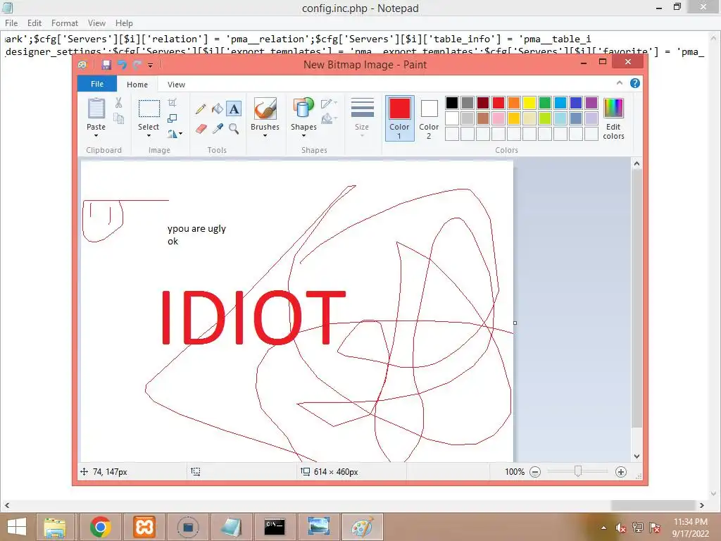Select Color 1 foreground button
Screen dimensions: 721x541
click(x=400, y=118)
